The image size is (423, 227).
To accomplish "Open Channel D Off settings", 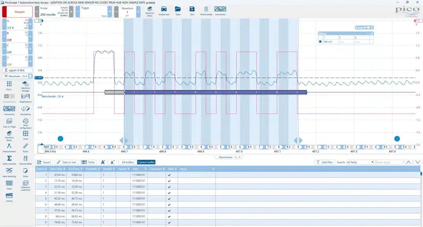I will [x=17, y=61].
